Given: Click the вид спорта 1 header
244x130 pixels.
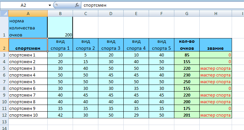Looking at the screenshot, I should pos(60,45).
